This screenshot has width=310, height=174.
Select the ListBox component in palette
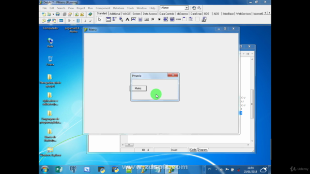tap(166, 19)
